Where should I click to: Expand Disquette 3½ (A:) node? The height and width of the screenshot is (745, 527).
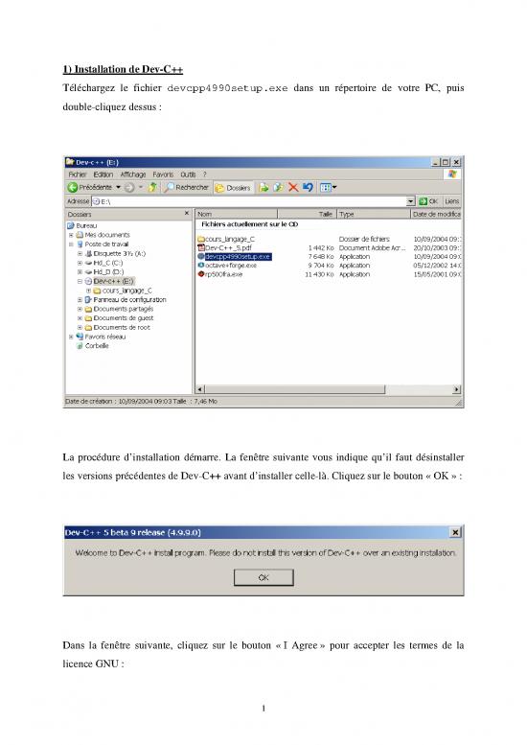(80, 254)
